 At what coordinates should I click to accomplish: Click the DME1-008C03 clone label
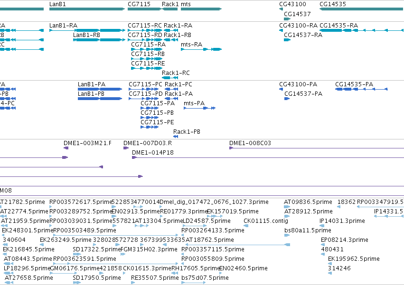click(250, 143)
